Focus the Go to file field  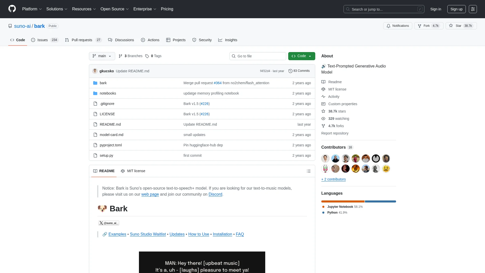(258, 56)
